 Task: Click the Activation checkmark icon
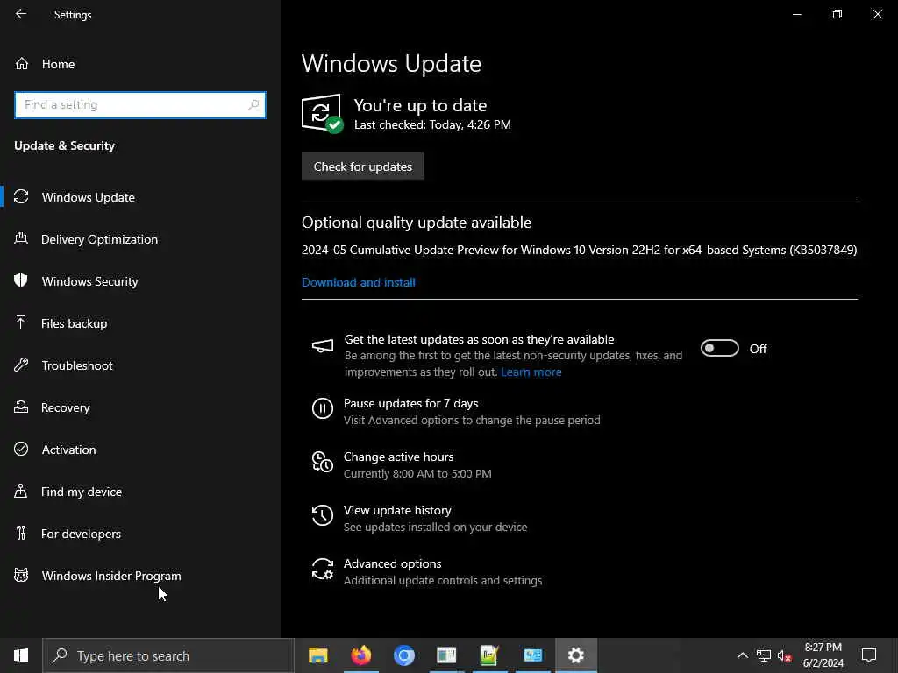21,449
